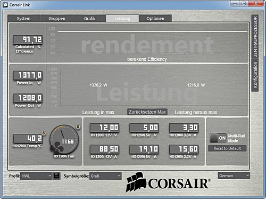This screenshot has height=199, width=266.
Task: Save profile with the floppy disk icon
Action: [x=56, y=176]
